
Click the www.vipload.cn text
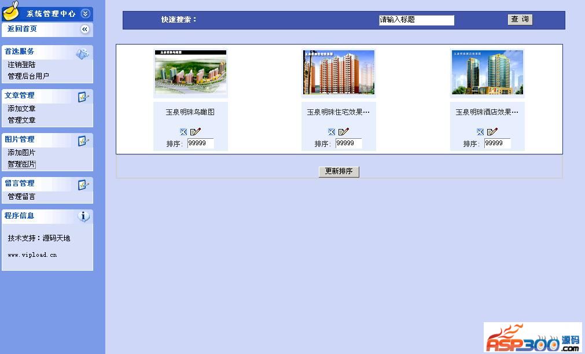[x=32, y=255]
